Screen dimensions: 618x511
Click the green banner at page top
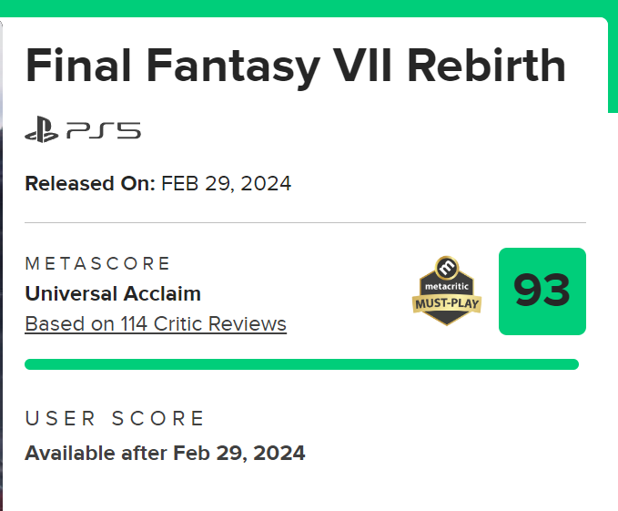pos(309,7)
